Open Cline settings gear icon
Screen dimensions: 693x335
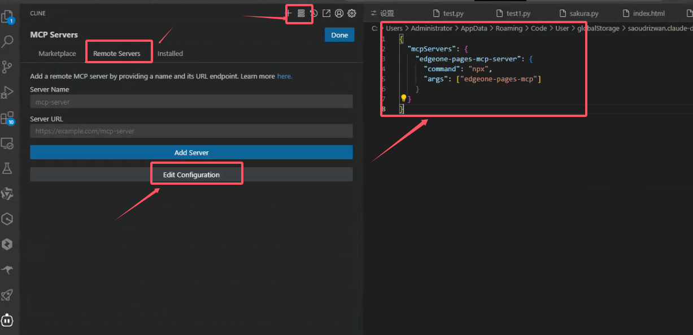pos(352,13)
